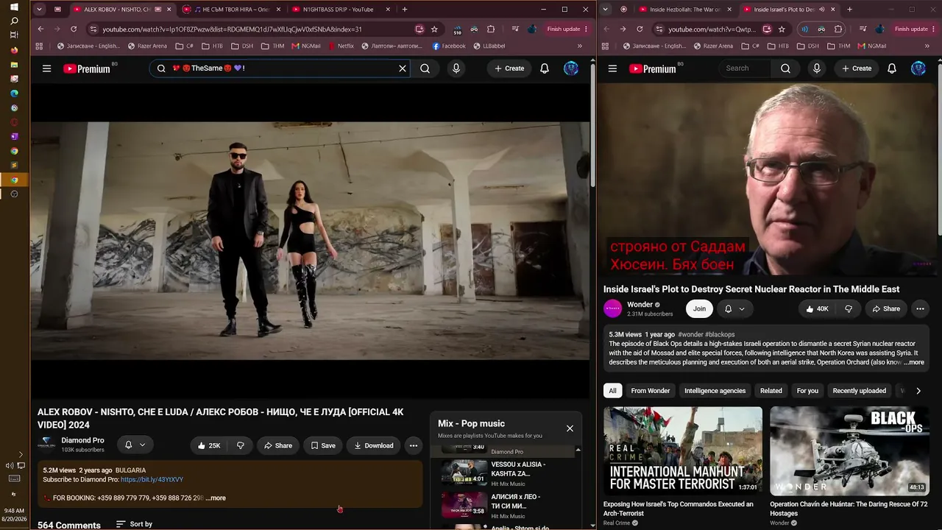Open the HTB bookmarks folder in the left browser
The width and height of the screenshot is (942, 530).
(x=212, y=46)
